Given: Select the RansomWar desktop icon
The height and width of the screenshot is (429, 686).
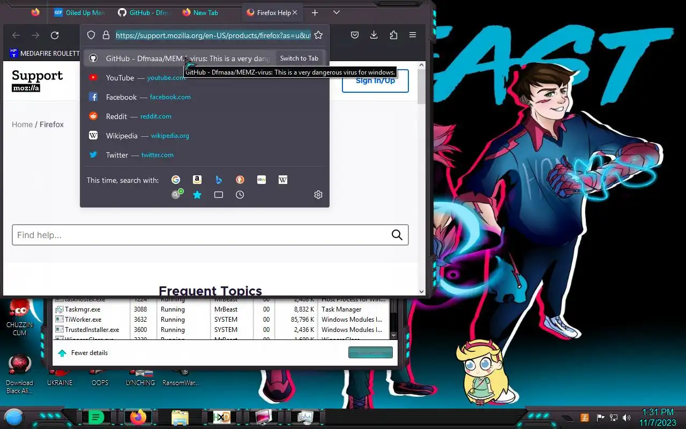Looking at the screenshot, I should (181, 378).
